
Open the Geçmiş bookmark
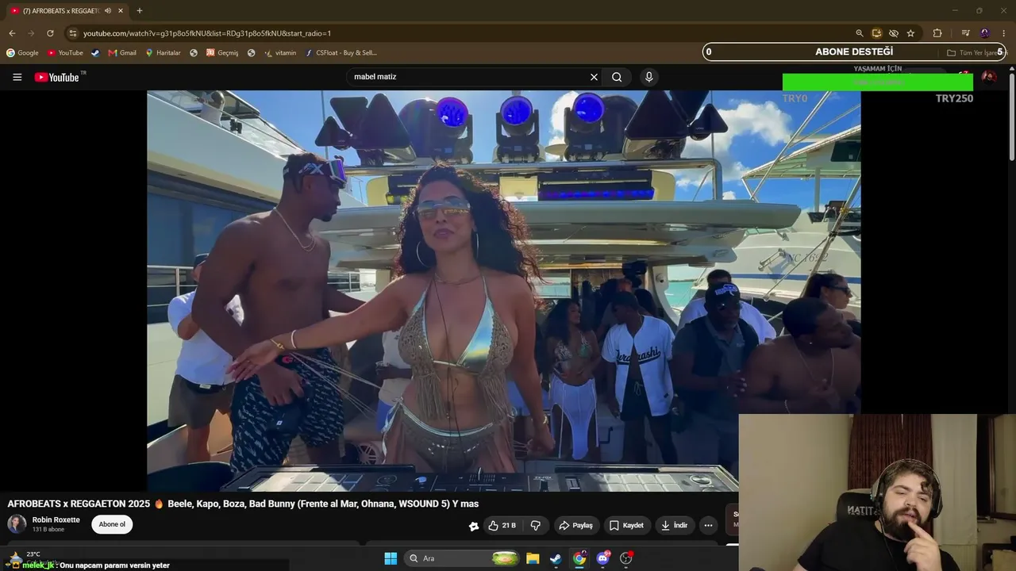(222, 53)
